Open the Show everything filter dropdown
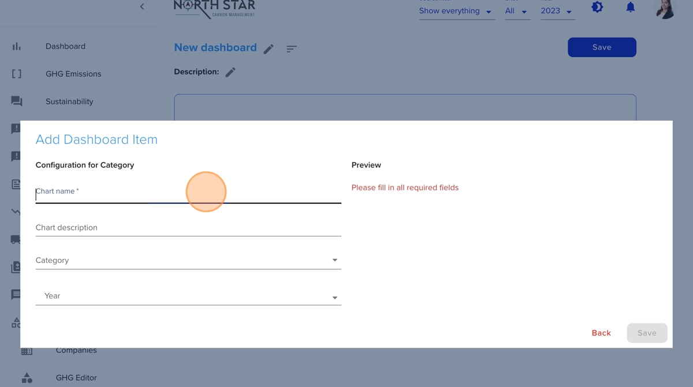 pyautogui.click(x=456, y=11)
